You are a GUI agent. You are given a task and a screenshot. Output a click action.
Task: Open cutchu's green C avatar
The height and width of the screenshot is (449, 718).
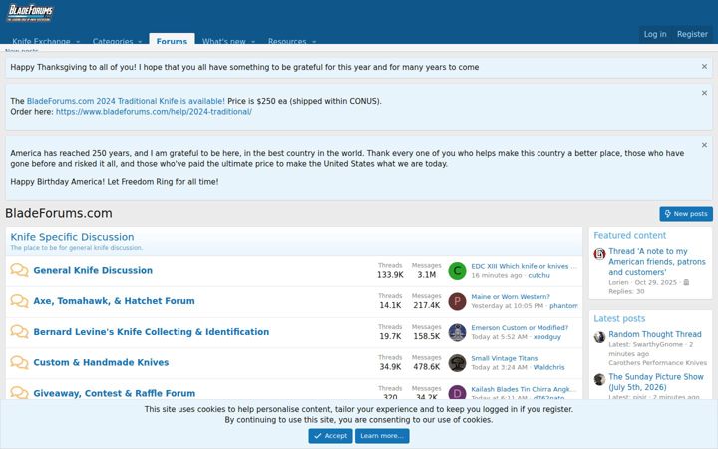457,271
